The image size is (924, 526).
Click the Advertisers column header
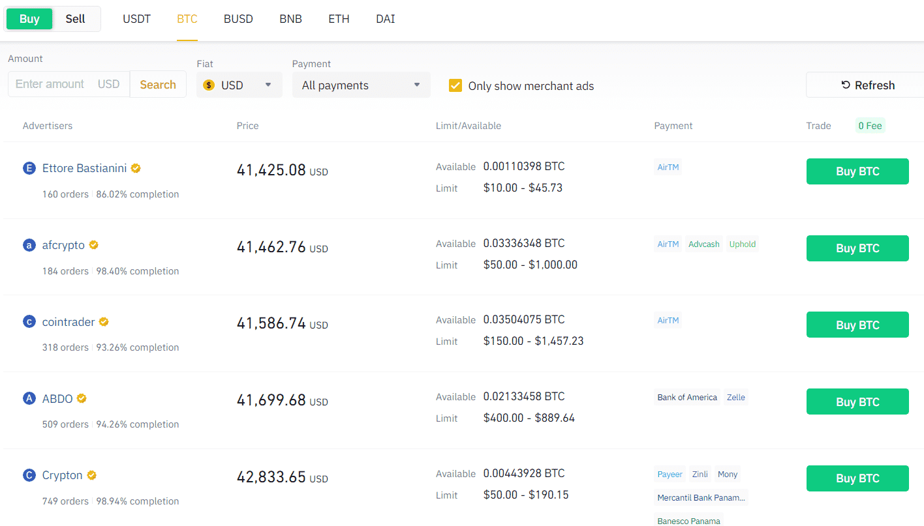click(48, 126)
